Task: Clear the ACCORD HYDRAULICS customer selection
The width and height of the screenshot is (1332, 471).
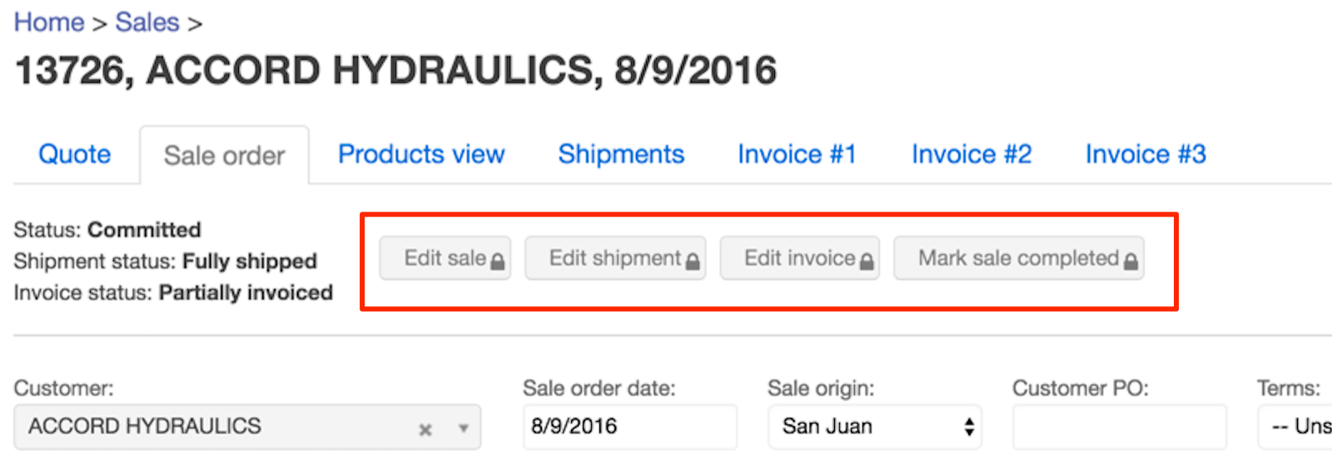Action: pos(425,429)
